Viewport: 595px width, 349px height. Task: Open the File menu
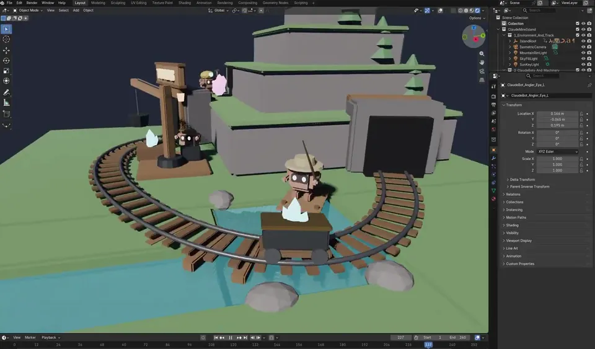tap(9, 2)
